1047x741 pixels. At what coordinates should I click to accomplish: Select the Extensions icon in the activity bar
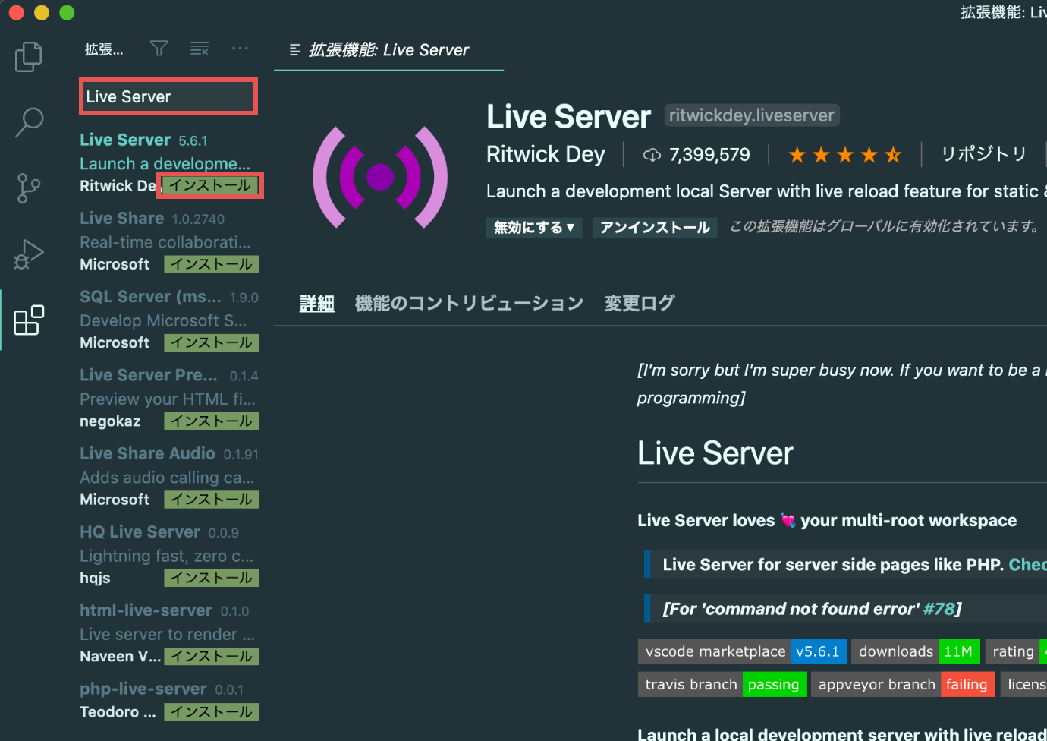[28, 320]
